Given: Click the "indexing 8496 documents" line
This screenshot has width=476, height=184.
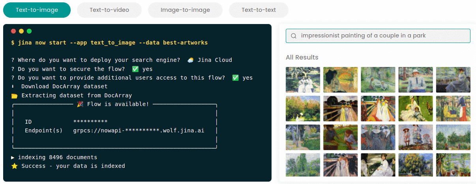Looking at the screenshot, I should pyautogui.click(x=58, y=157).
